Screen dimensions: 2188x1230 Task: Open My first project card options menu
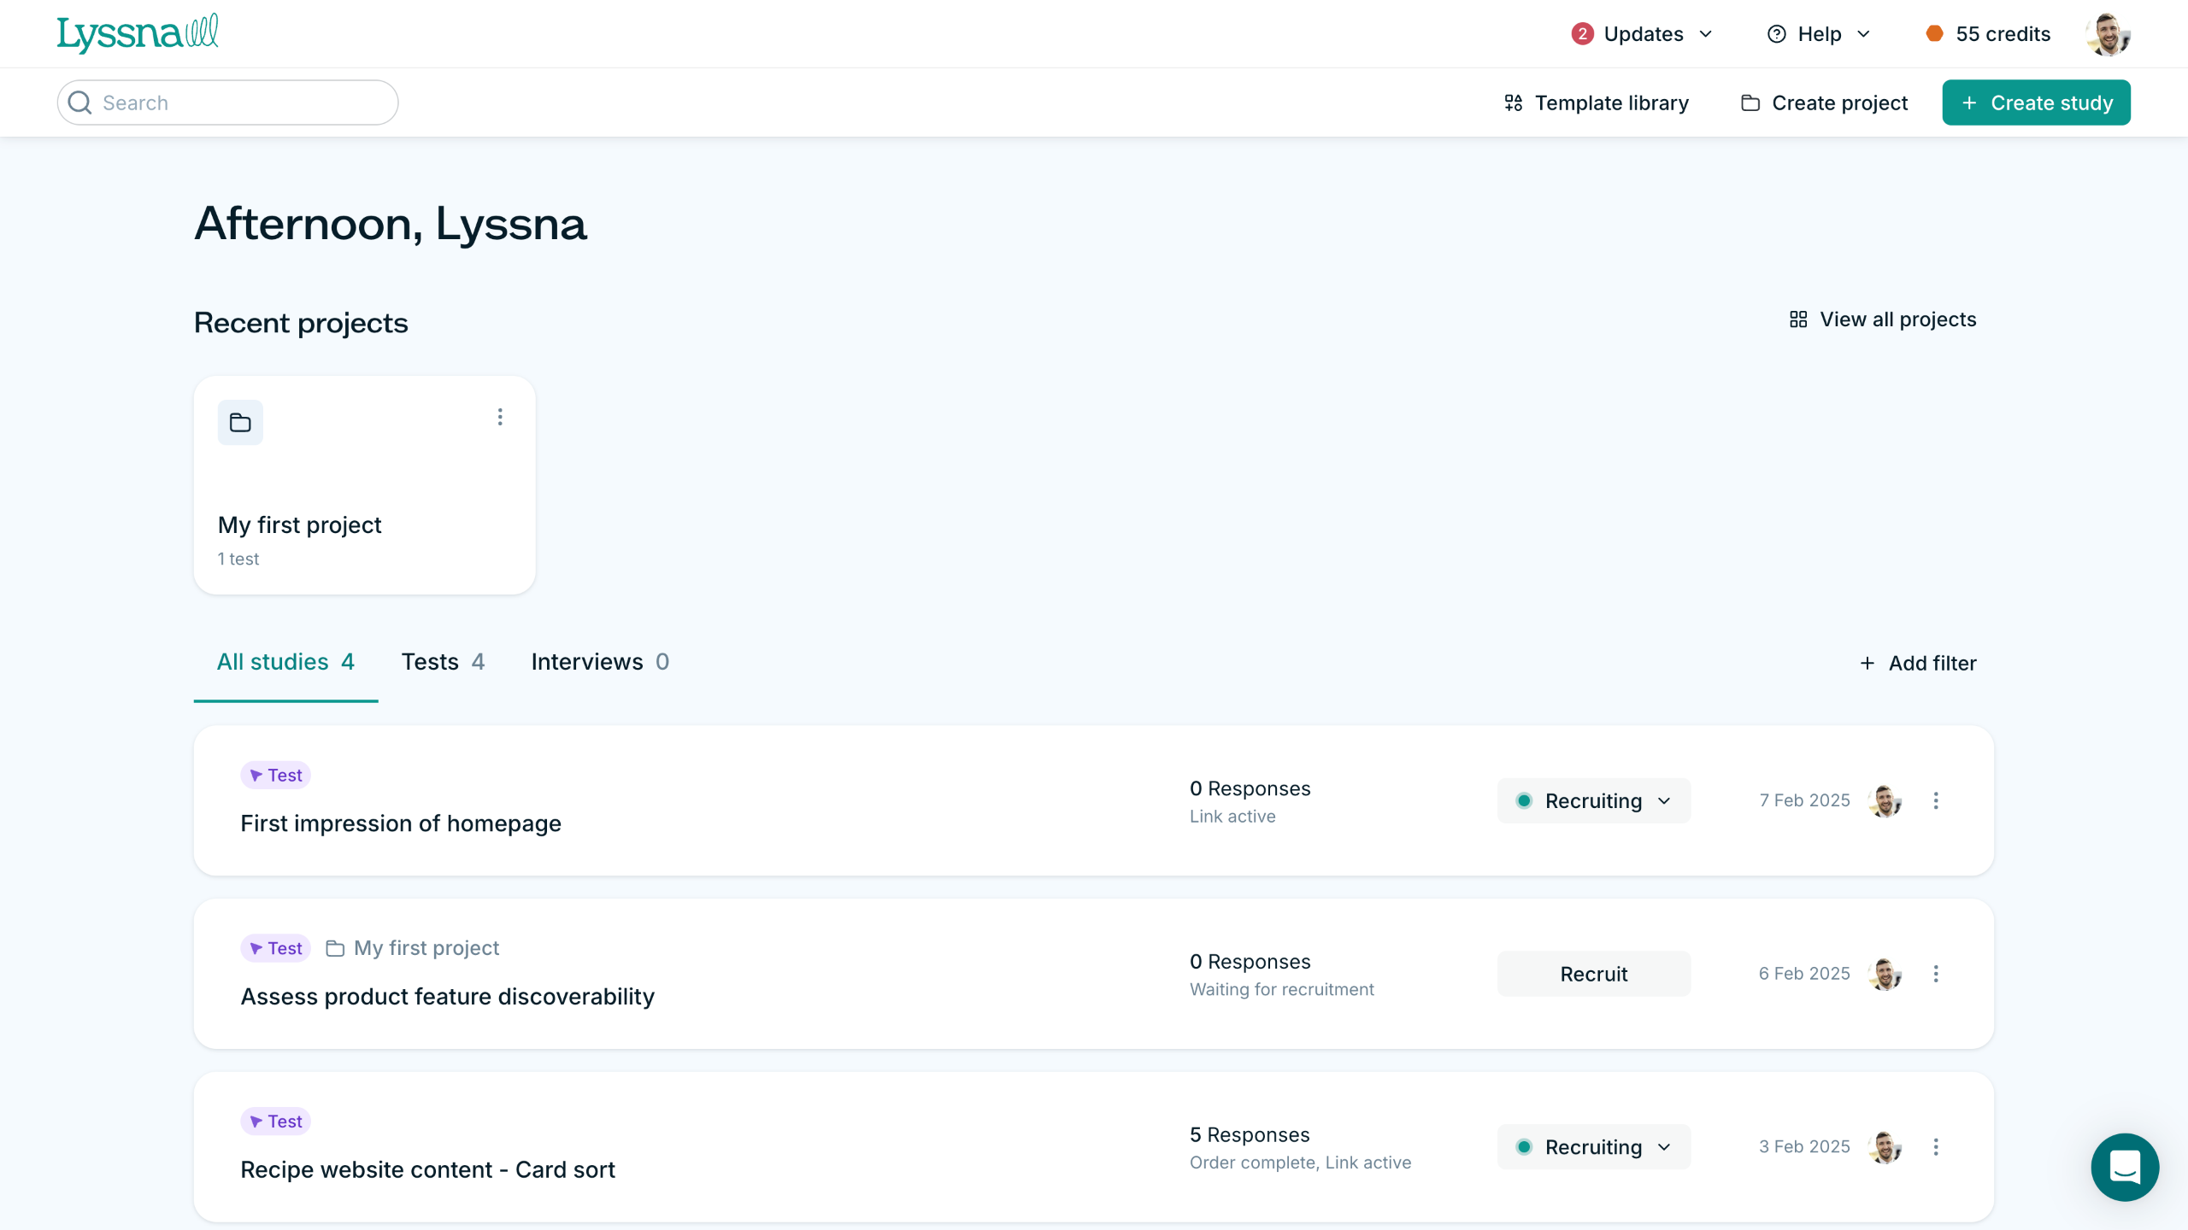(x=500, y=417)
